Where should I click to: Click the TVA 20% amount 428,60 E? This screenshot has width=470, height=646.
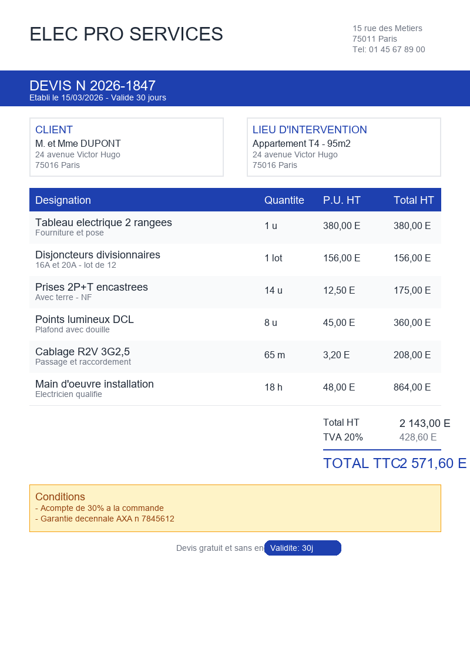[418, 438]
